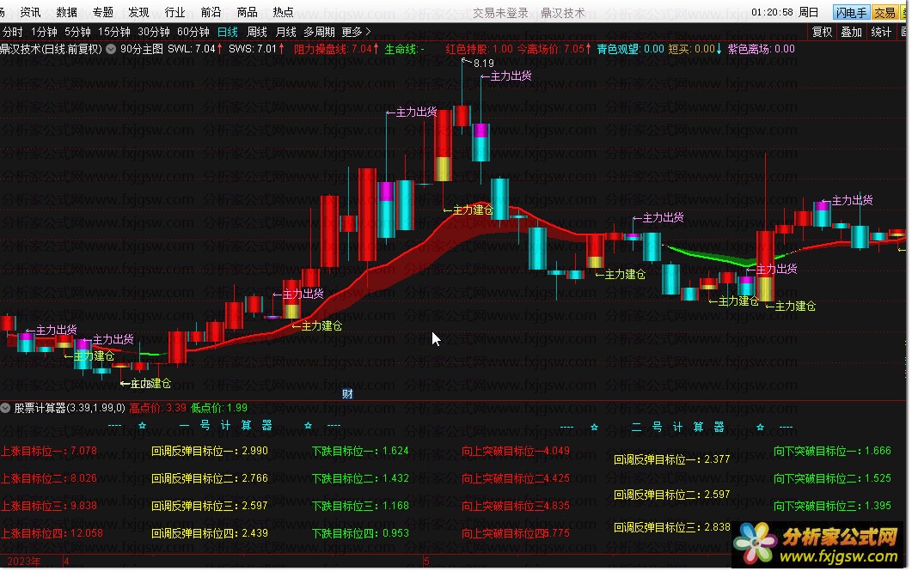Click the 紫色离场 indicator label
Viewport: 912px width, 571px height.
pos(762,50)
